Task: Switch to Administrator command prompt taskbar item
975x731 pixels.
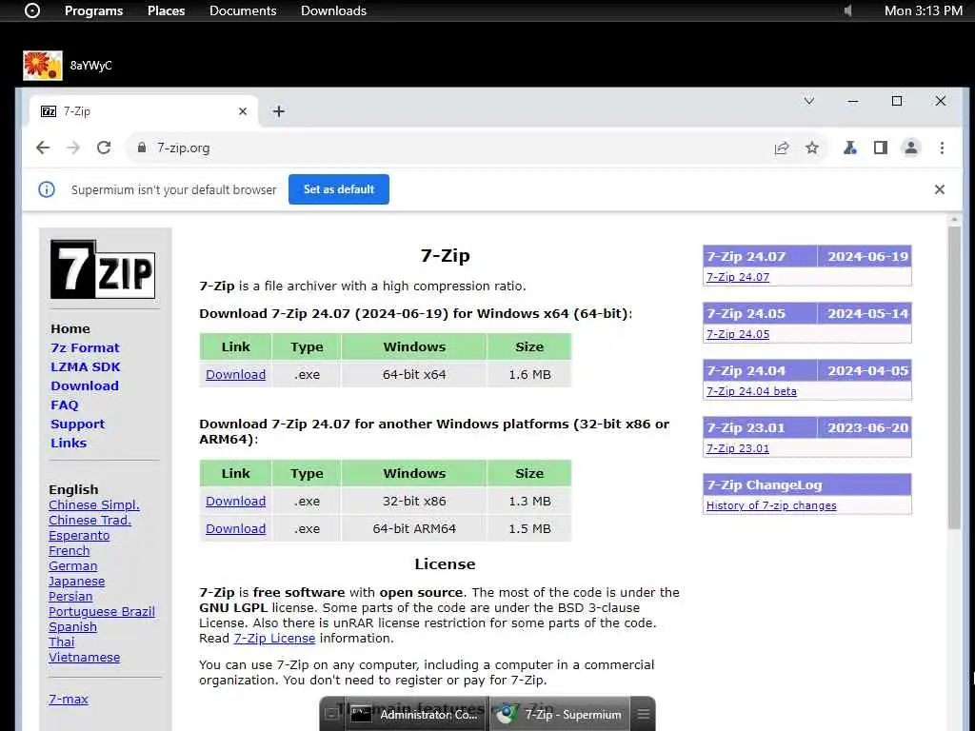Action: [x=415, y=715]
